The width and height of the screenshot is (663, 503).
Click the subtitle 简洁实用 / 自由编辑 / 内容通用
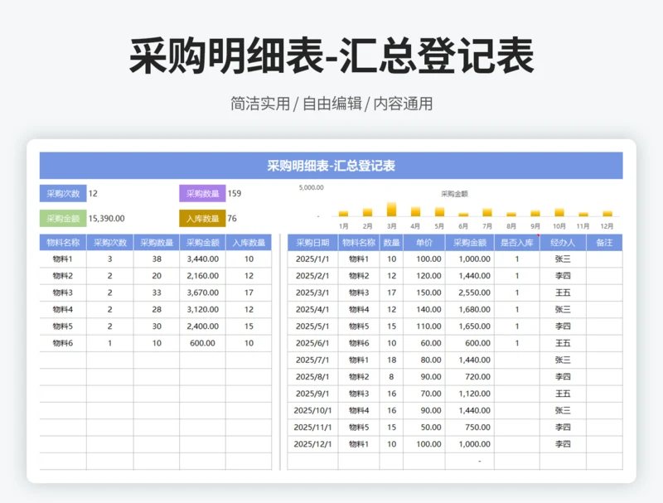click(331, 104)
